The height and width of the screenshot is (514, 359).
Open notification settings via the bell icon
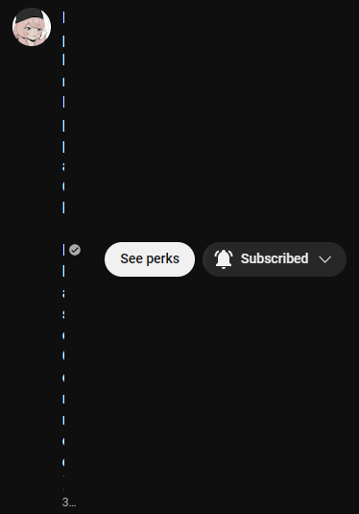click(224, 259)
